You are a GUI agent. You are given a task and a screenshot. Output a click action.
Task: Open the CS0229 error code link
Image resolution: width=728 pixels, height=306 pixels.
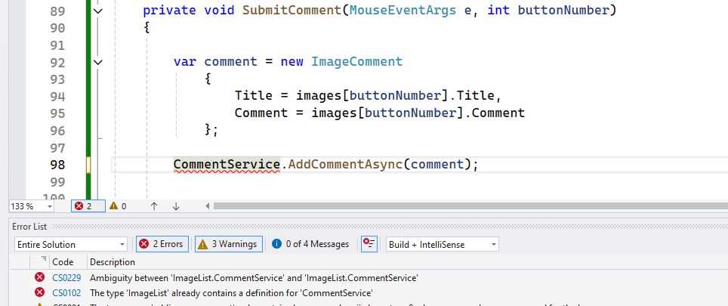(67, 278)
